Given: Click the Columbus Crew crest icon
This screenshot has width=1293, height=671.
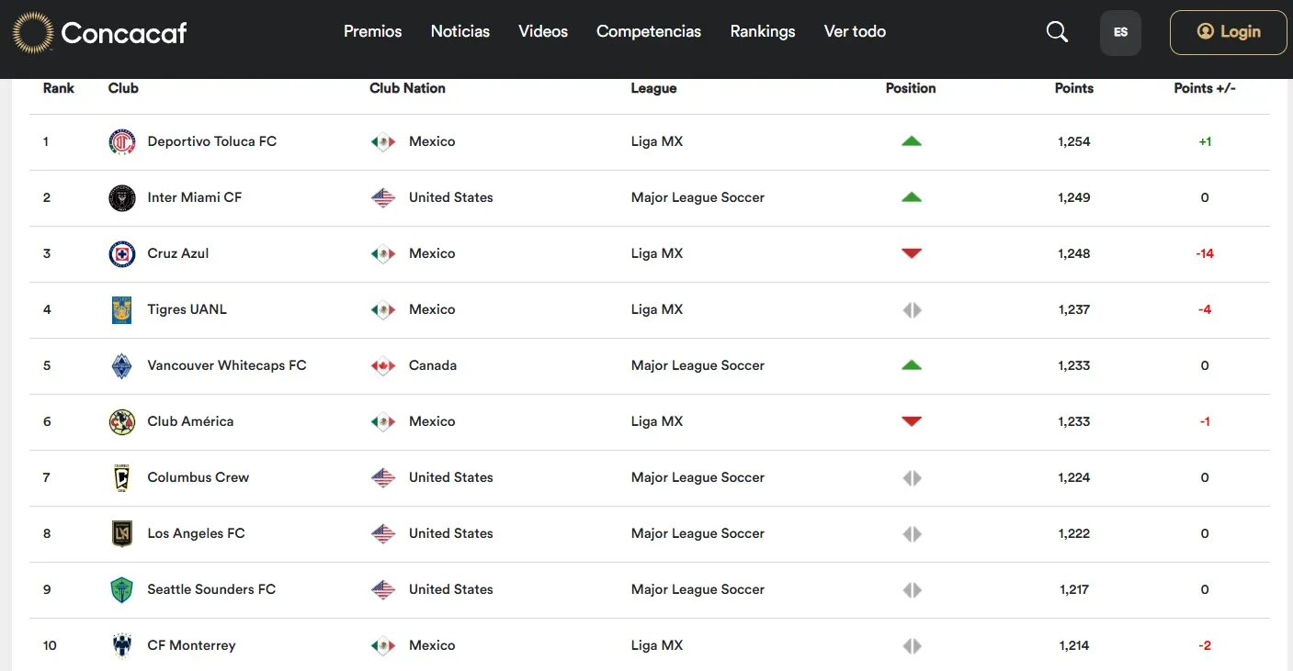Looking at the screenshot, I should (x=122, y=478).
